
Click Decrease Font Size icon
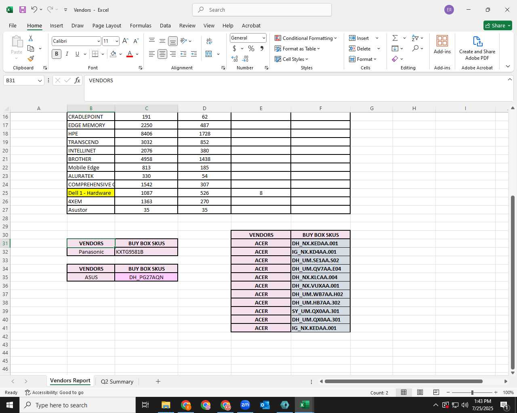coord(136,41)
